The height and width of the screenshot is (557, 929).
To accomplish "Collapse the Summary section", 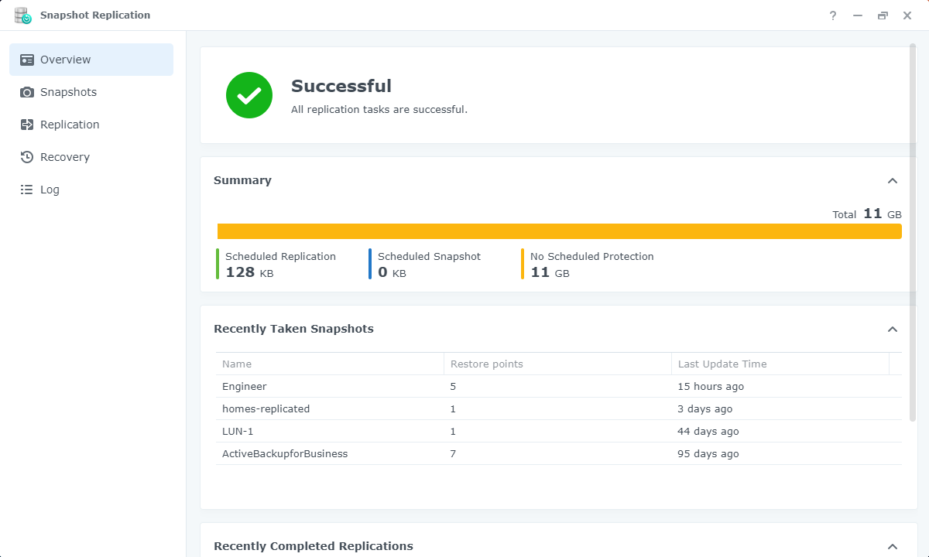I will click(x=893, y=180).
